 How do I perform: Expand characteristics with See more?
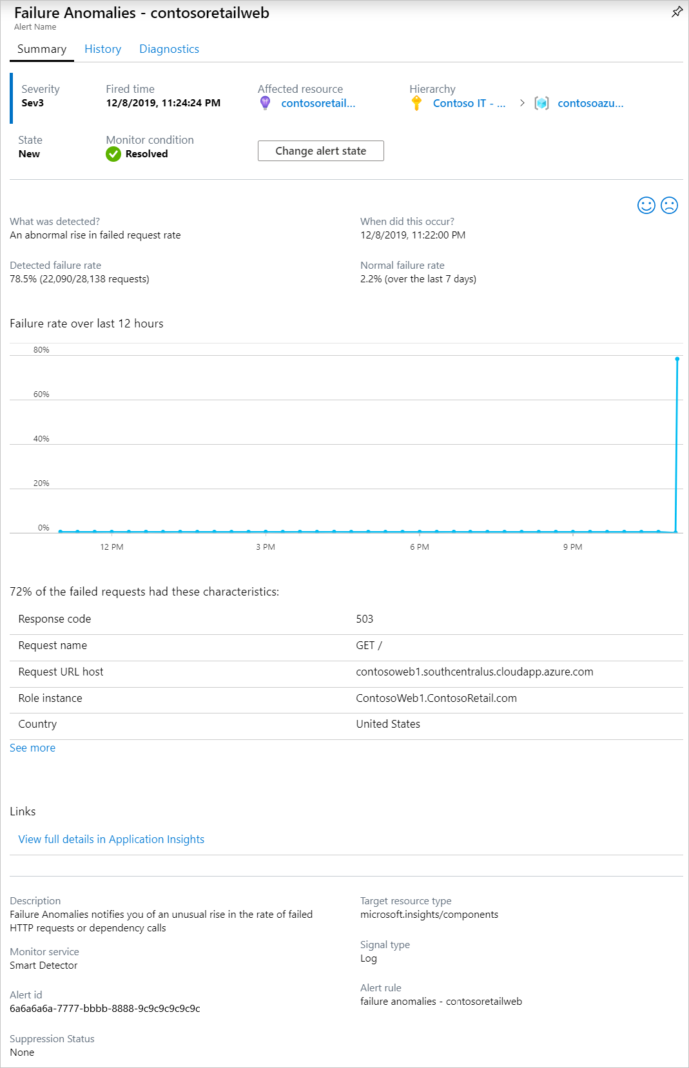[32, 748]
